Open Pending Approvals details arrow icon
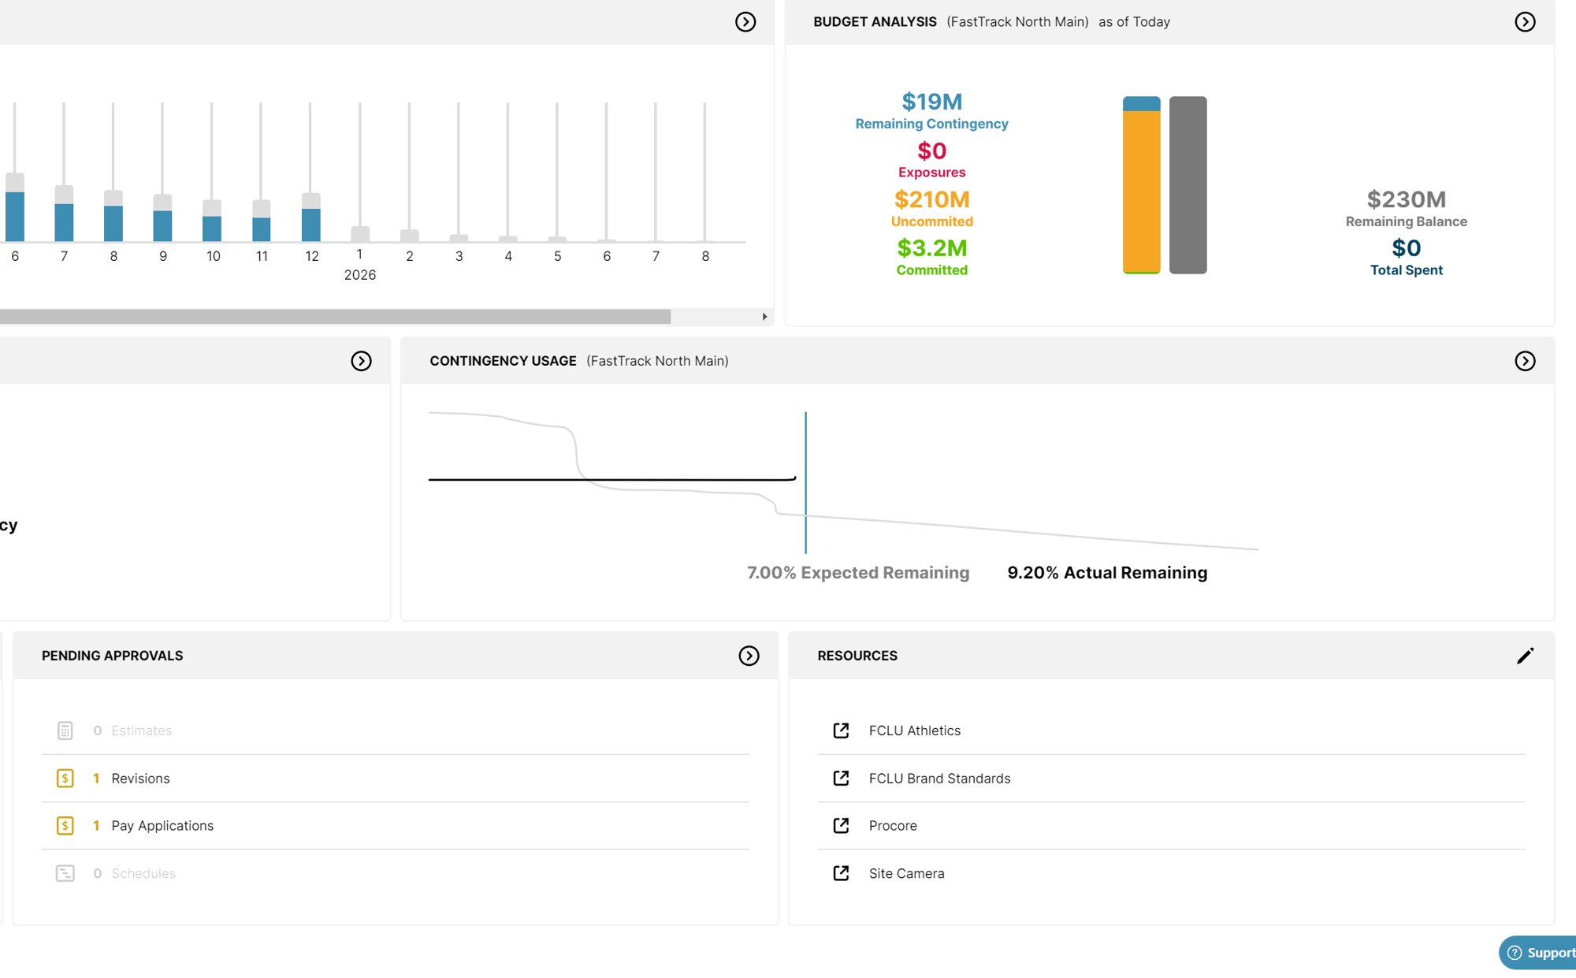Screen dimensions: 1576x978 coord(749,656)
